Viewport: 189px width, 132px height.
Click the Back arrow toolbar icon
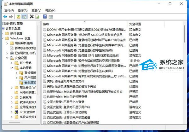pos(5,16)
